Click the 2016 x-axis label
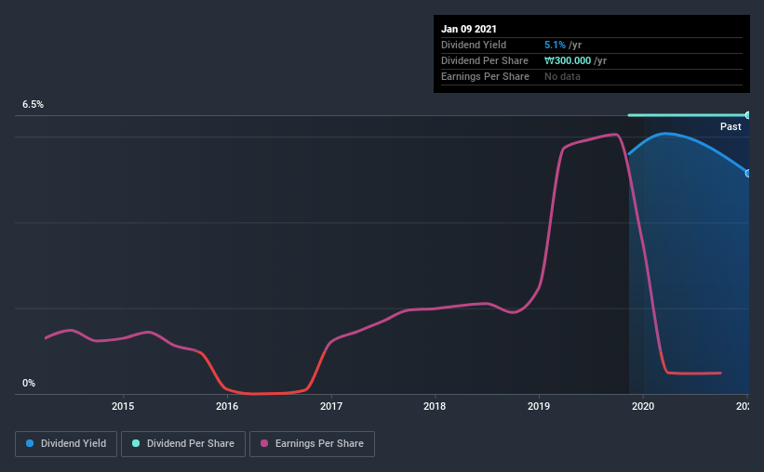The width and height of the screenshot is (764, 472). (227, 406)
